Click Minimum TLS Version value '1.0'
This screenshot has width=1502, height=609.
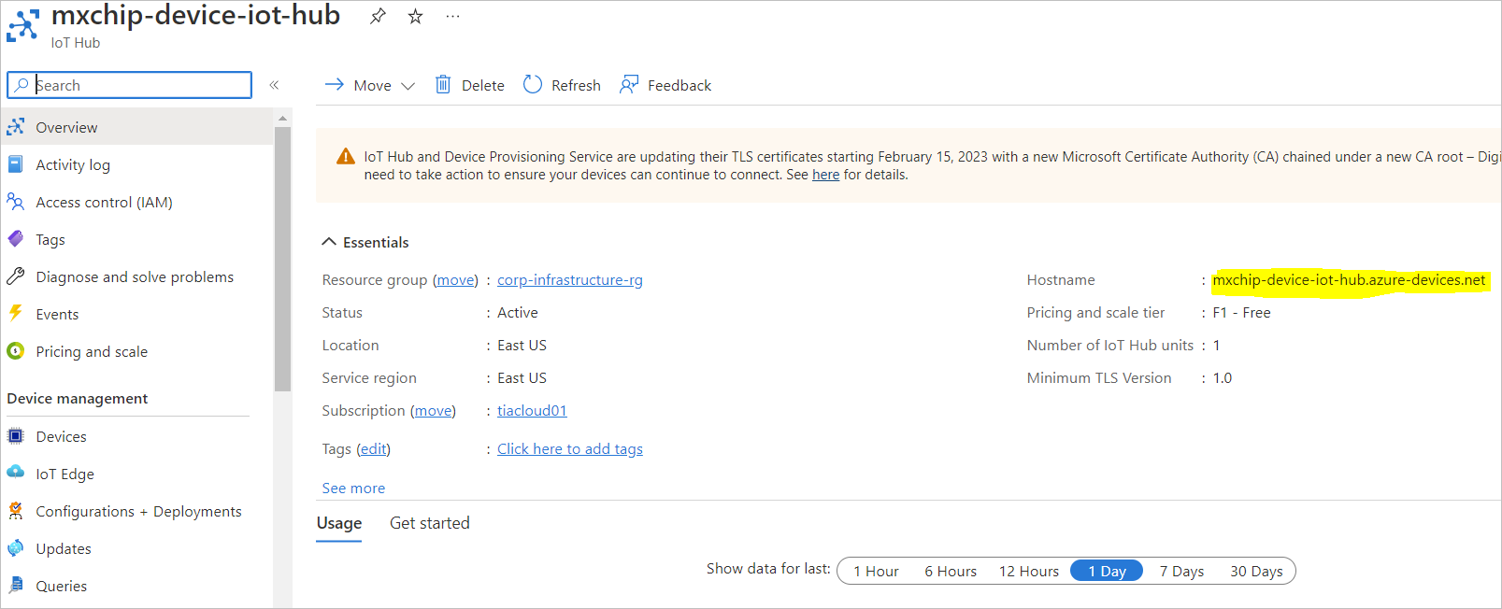(x=1223, y=378)
